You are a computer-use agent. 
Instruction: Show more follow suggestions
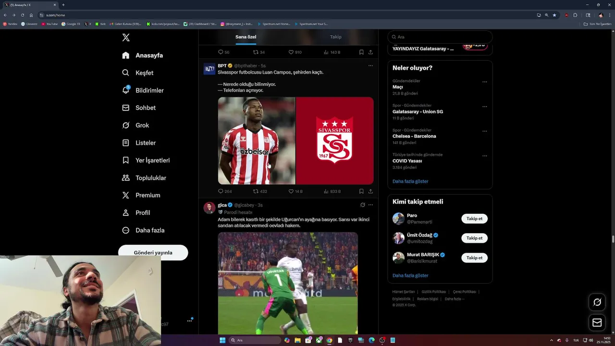(x=410, y=275)
